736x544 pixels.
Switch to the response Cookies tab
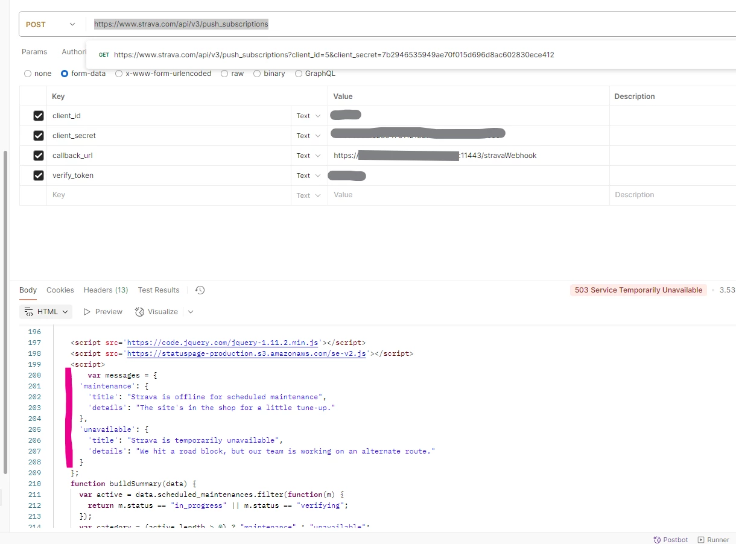tap(60, 290)
